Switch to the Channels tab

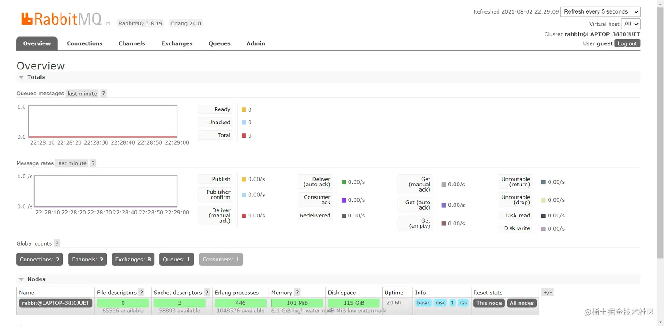tap(132, 43)
